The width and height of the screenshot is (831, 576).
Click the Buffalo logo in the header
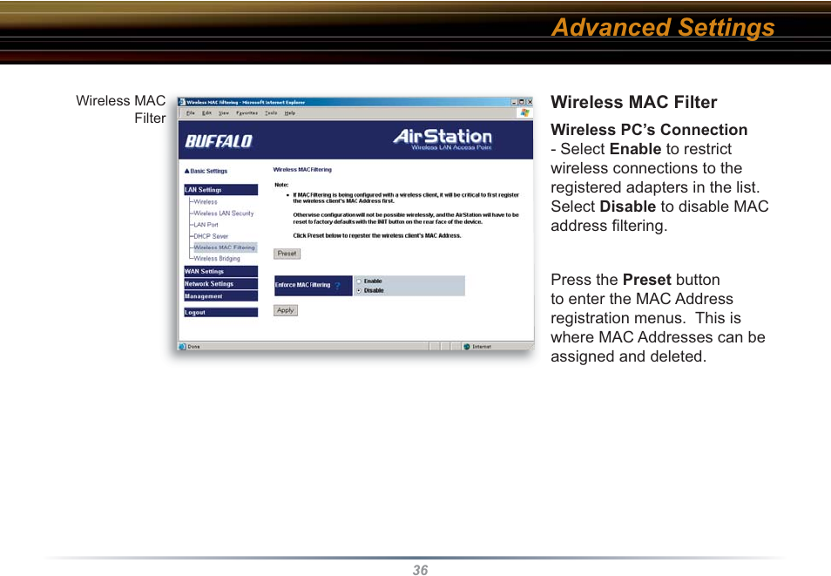pos(219,141)
